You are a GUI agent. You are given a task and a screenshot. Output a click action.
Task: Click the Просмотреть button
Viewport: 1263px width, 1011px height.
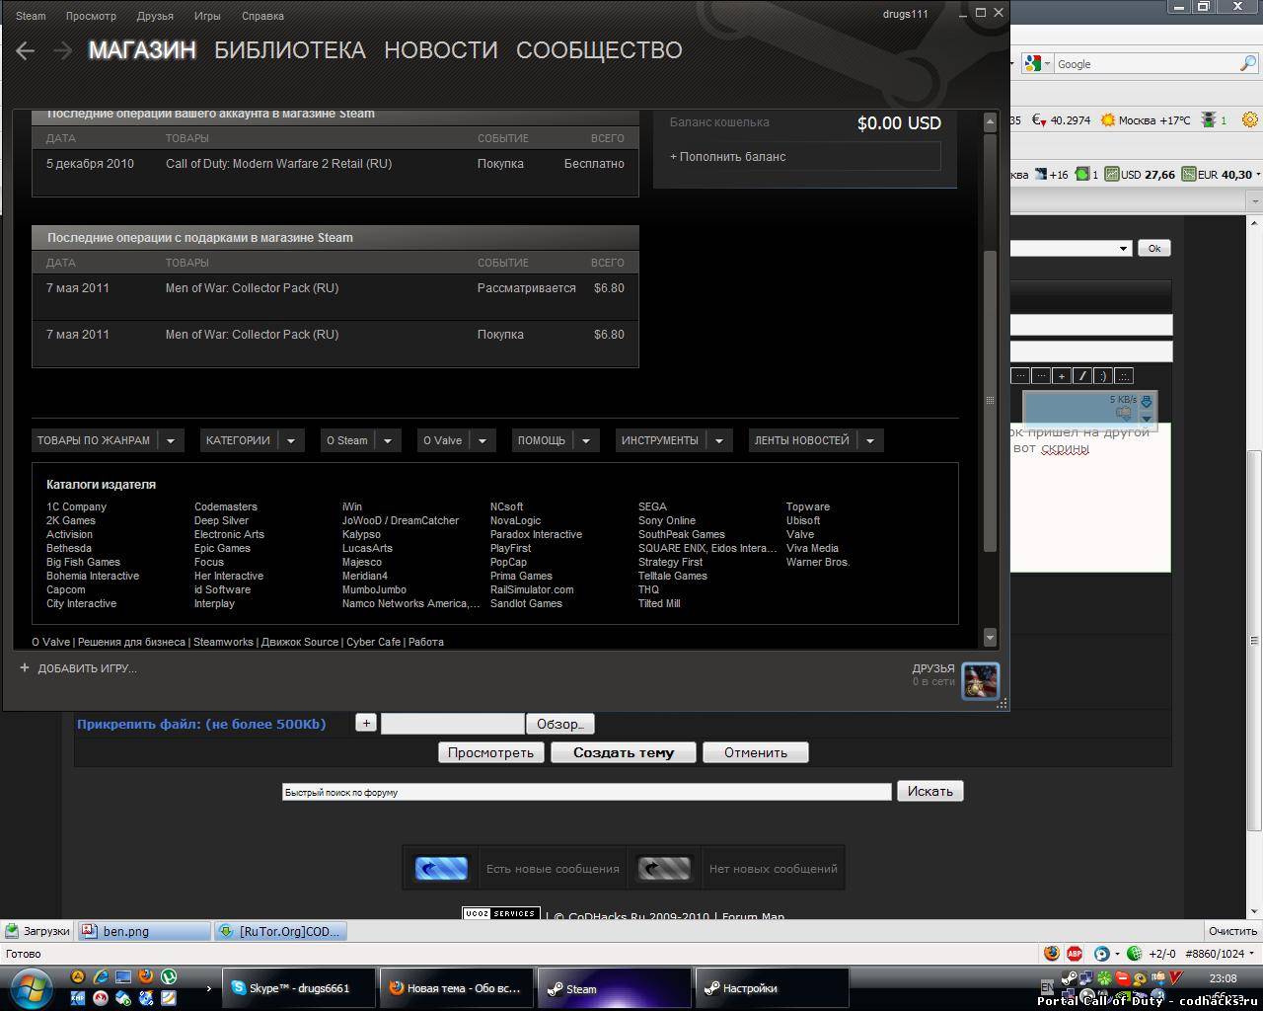(490, 752)
